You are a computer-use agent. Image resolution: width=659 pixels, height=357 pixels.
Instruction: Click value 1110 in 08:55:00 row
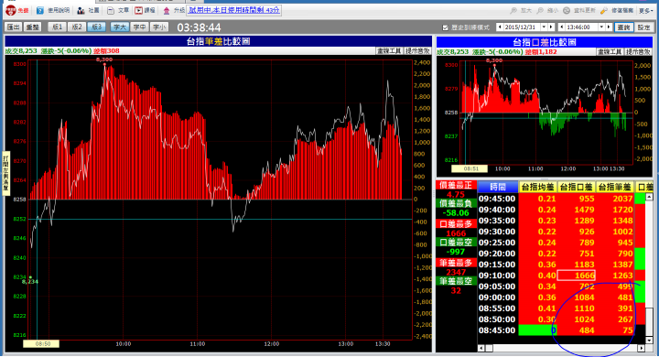pyautogui.click(x=584, y=308)
